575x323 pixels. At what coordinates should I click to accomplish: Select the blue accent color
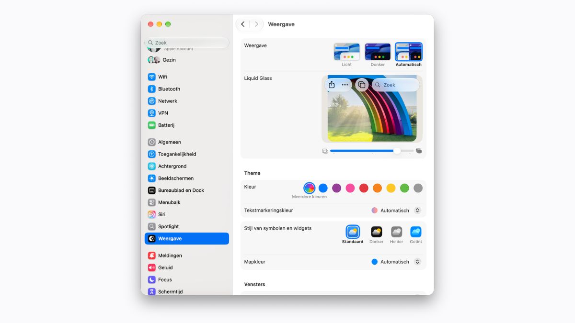point(323,188)
